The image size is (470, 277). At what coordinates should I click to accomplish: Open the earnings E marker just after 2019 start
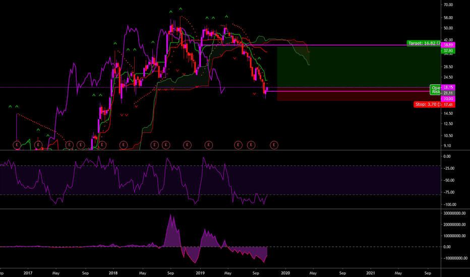pos(209,145)
